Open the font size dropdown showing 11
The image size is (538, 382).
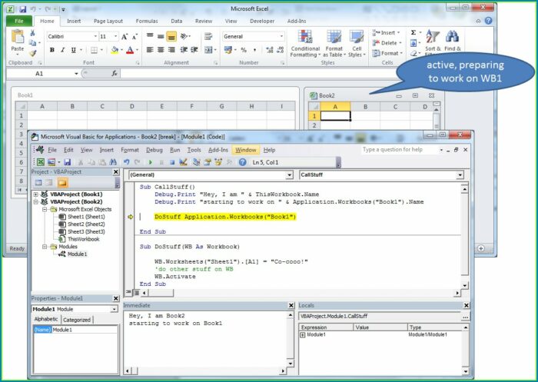click(115, 36)
